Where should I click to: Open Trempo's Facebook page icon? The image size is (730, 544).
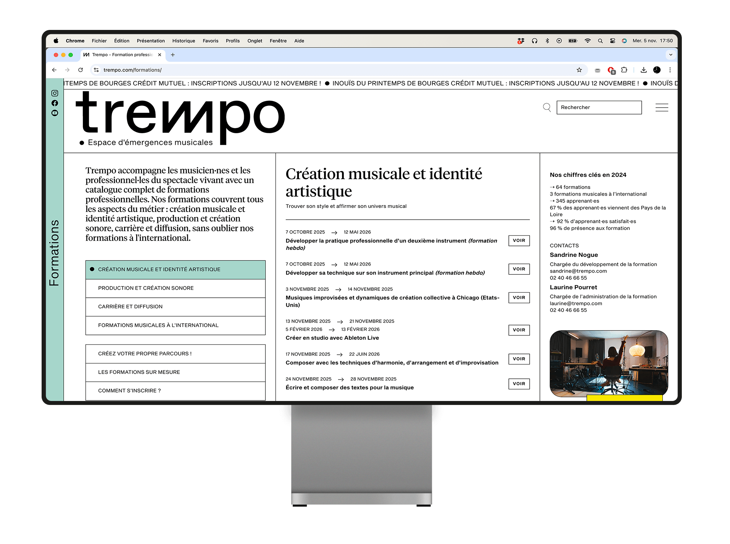pos(55,103)
